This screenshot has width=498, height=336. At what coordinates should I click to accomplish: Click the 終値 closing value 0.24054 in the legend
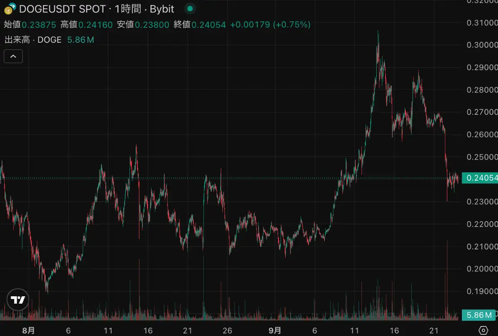(x=209, y=25)
